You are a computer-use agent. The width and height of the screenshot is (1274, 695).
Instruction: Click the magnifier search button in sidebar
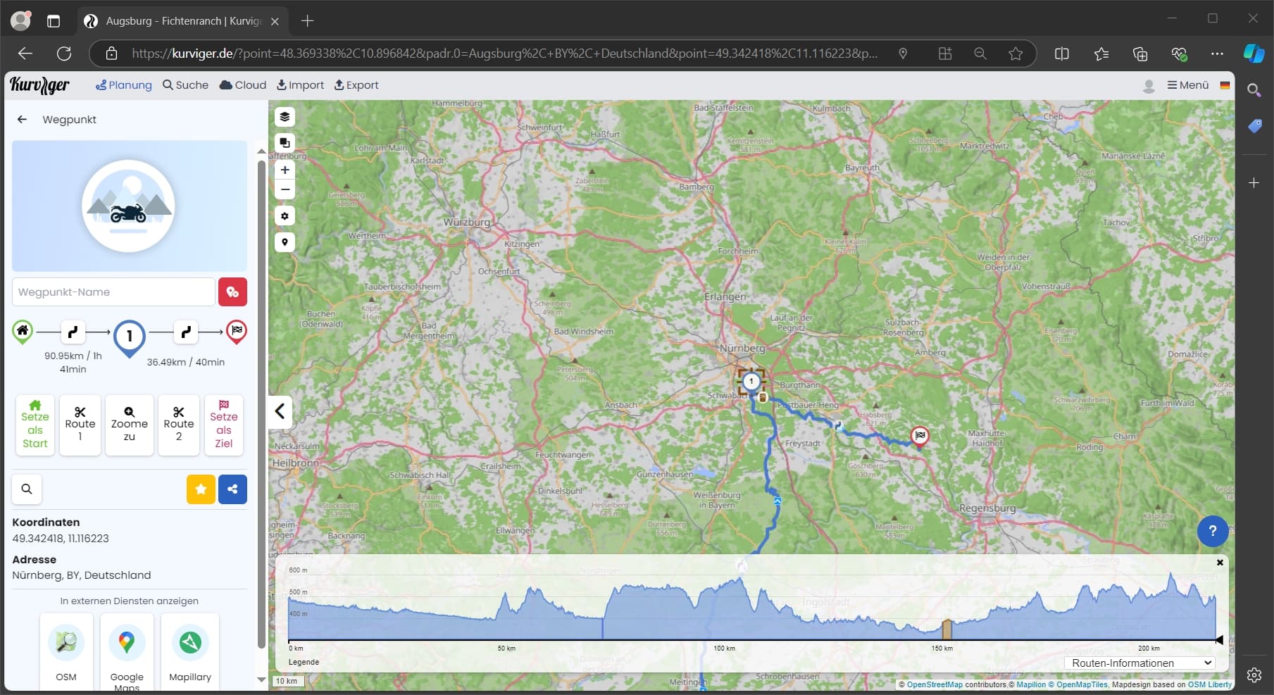[x=27, y=489]
